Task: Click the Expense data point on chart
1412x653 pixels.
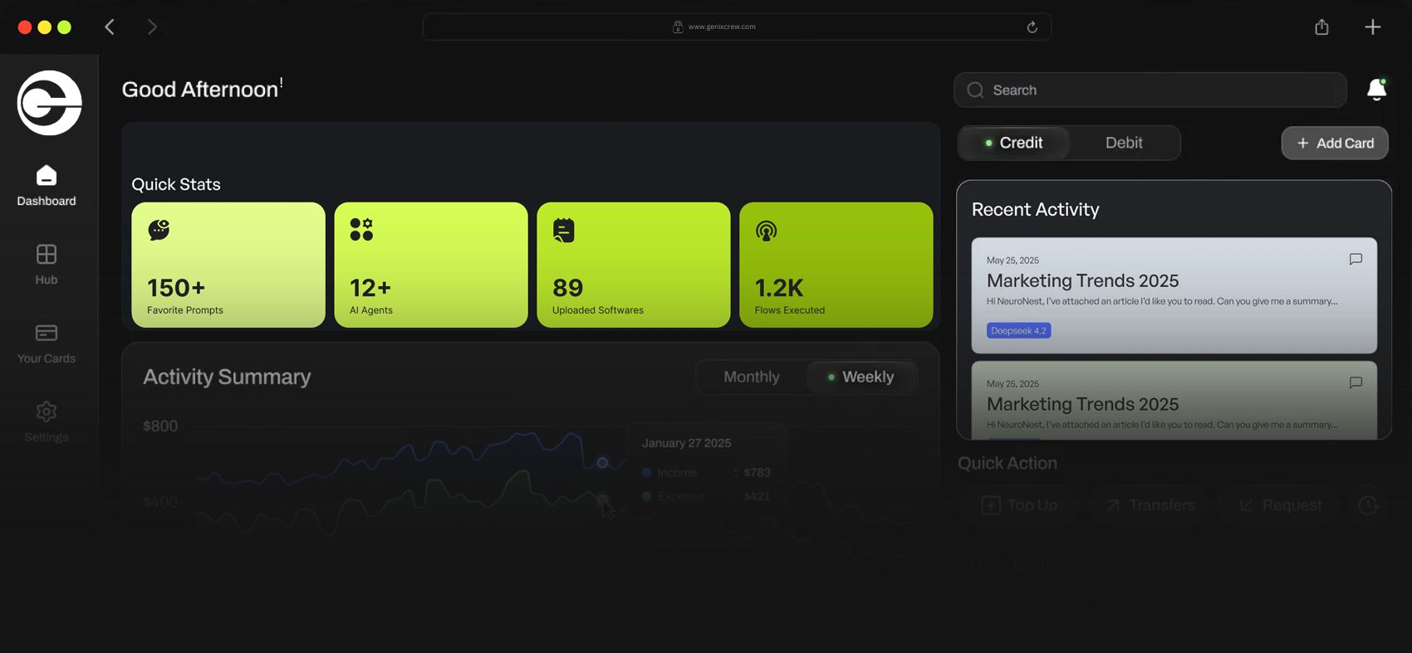Action: click(602, 499)
